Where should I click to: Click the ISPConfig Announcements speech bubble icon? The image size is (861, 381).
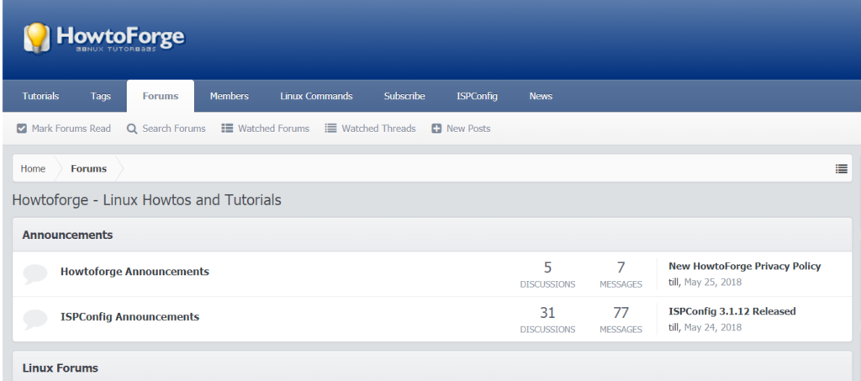point(35,319)
